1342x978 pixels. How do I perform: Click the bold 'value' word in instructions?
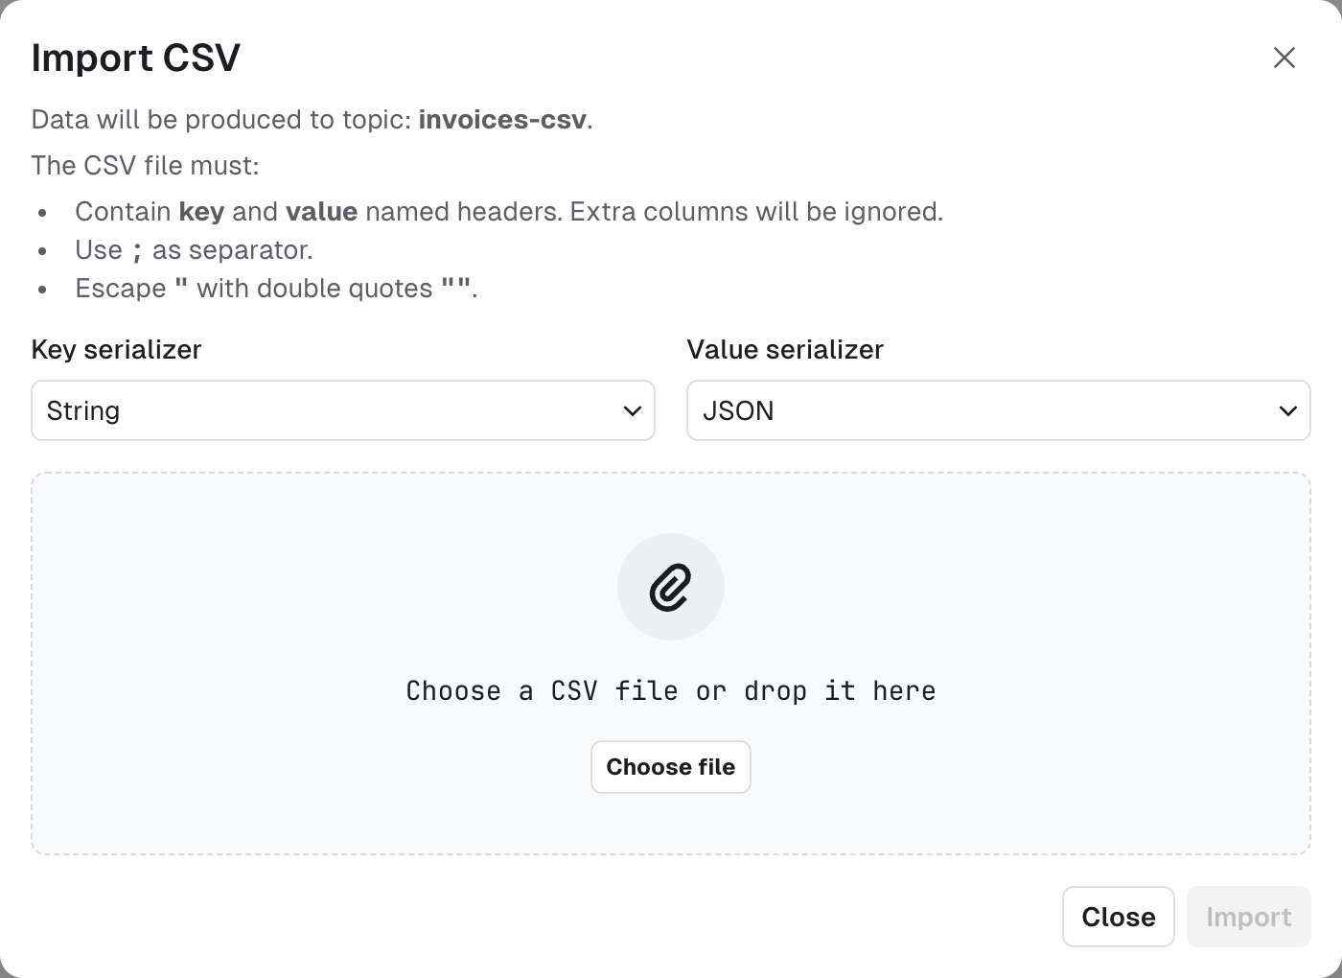(322, 212)
